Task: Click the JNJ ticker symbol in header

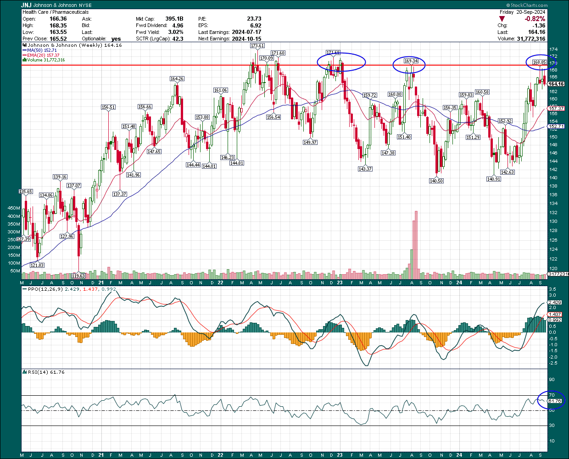Action: (27, 5)
